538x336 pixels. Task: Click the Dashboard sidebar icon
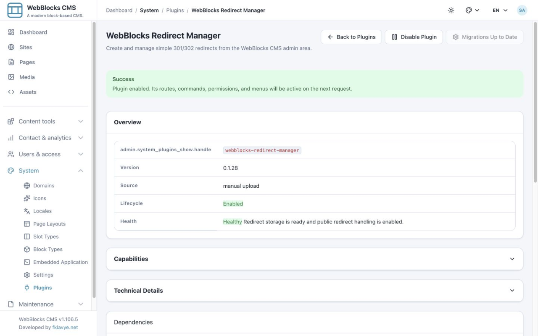[11, 32]
